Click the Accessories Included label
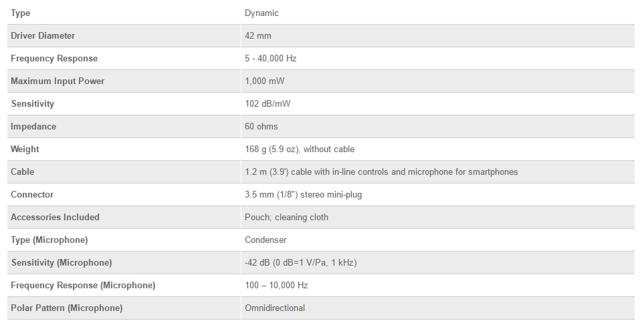This screenshot has height=327, width=642. pyautogui.click(x=55, y=218)
